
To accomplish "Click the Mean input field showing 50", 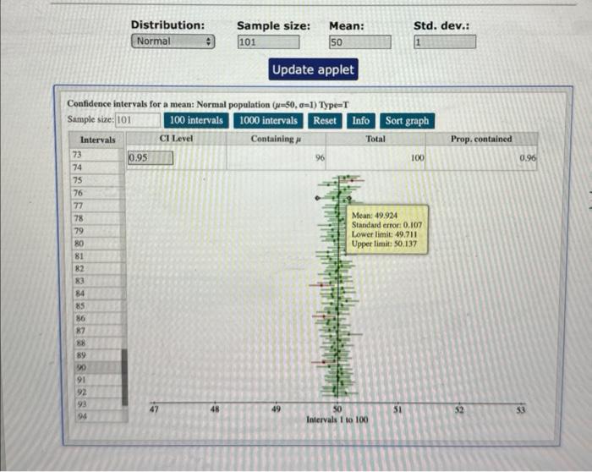I will point(359,42).
